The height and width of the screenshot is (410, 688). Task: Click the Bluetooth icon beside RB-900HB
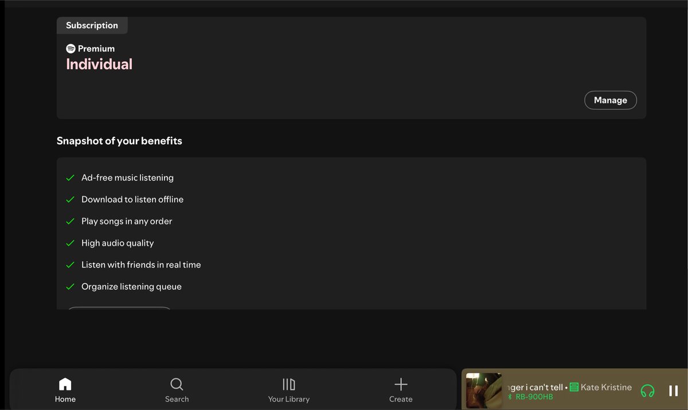510,397
